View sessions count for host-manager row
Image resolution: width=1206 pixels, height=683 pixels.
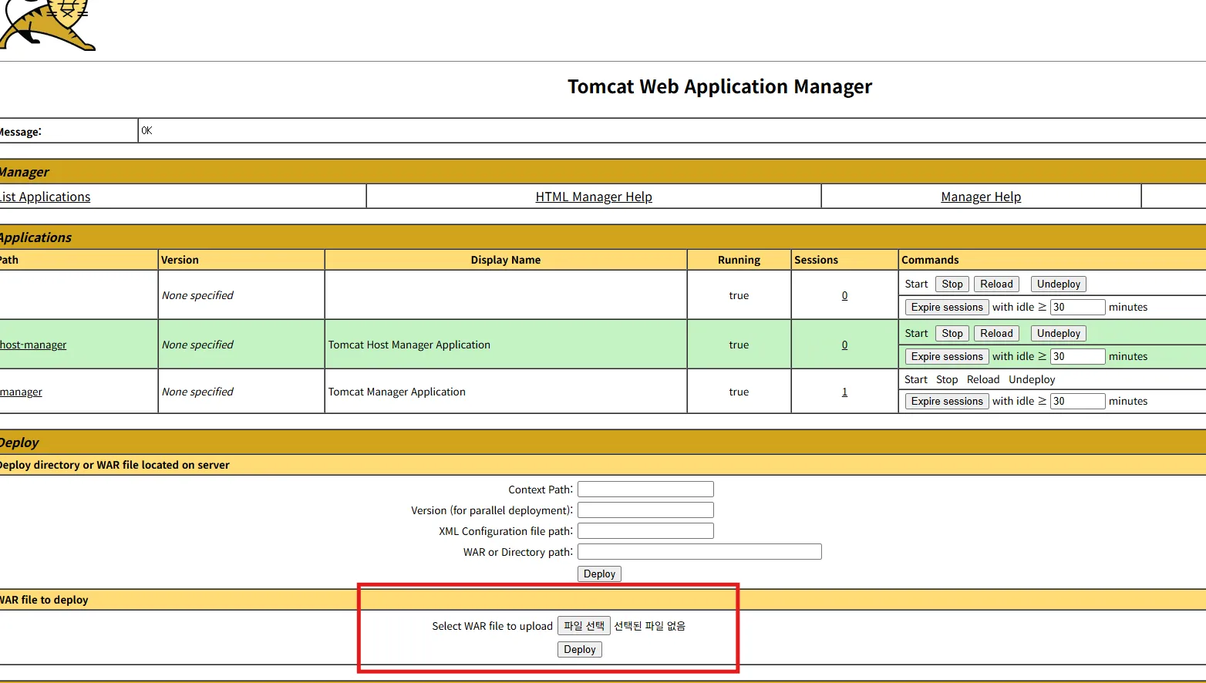[844, 345]
